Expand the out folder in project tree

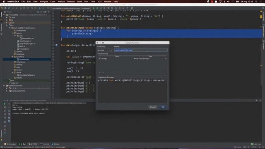pos(7,23)
